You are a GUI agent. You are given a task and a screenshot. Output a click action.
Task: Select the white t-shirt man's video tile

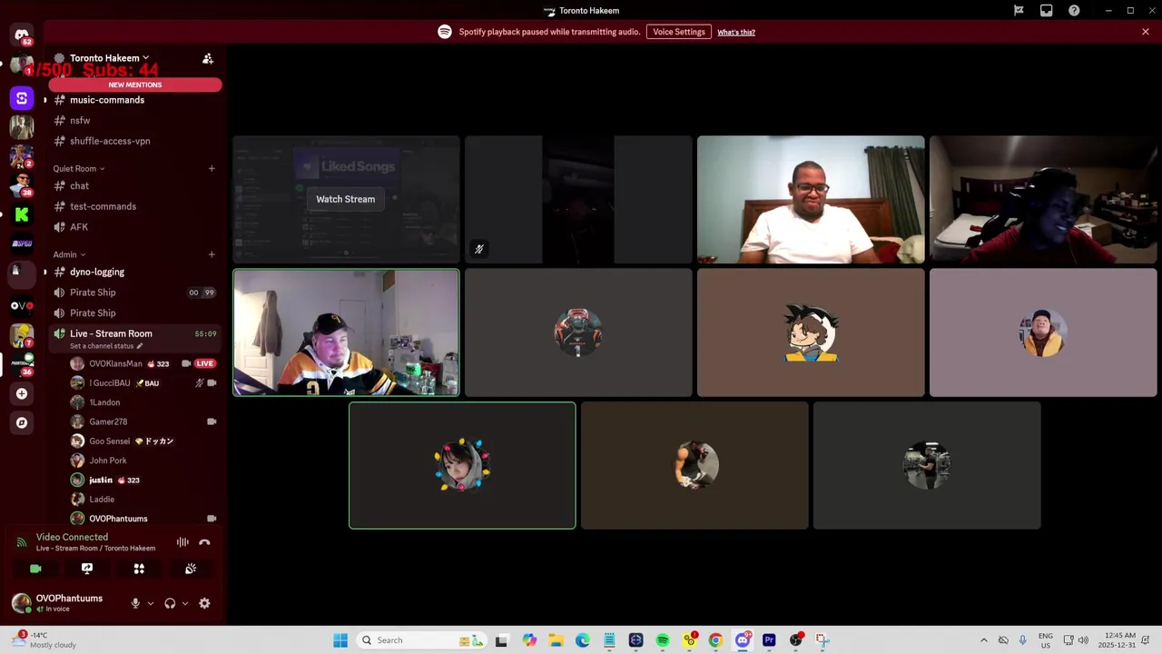[811, 200]
